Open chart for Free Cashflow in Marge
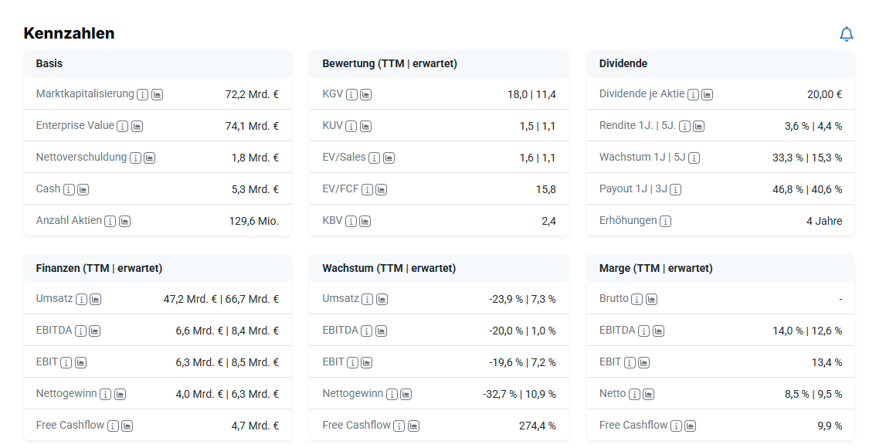 click(x=691, y=426)
